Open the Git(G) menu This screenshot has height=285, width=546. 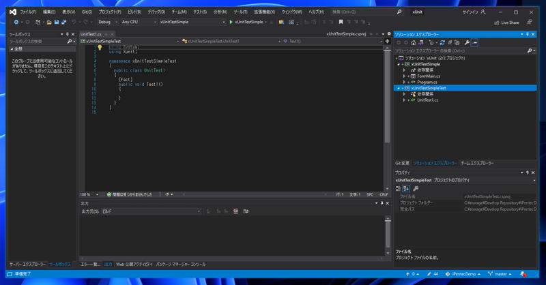[x=87, y=12]
